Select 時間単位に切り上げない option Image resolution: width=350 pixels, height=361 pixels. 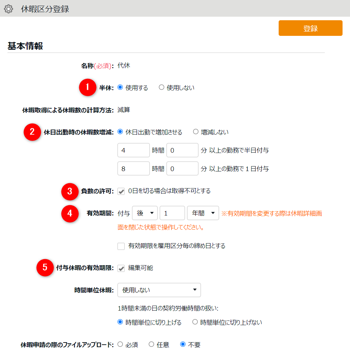pyautogui.click(x=195, y=322)
